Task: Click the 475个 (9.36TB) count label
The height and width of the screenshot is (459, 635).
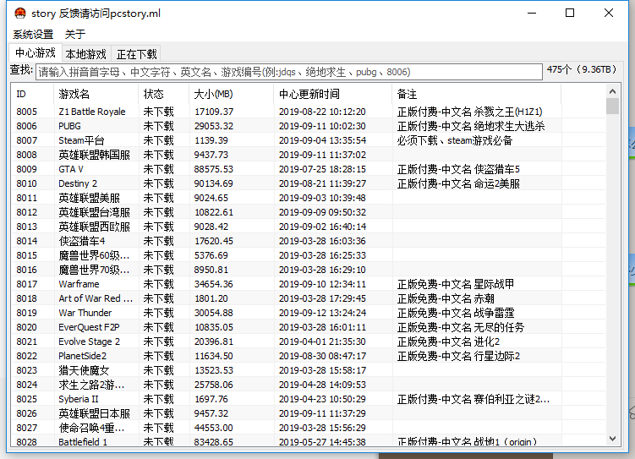Action: (x=582, y=69)
